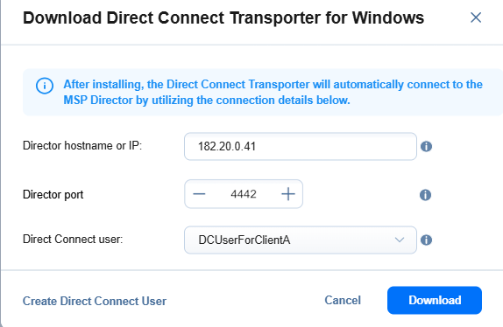Click the 'Director port' label

[53, 194]
